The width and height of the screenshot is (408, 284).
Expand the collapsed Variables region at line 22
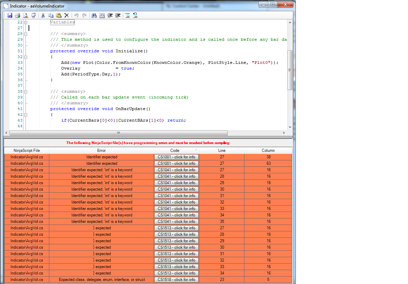[26, 22]
